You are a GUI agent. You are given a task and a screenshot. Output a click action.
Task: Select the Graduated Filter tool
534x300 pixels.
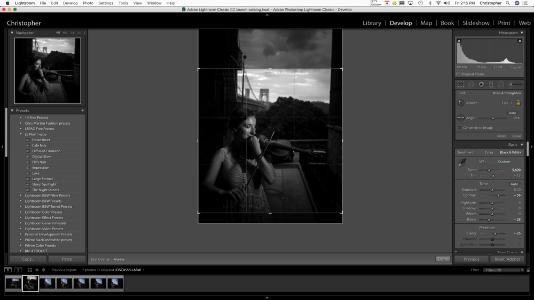pos(491,84)
